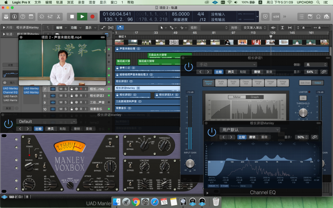Click the Count-in 1234 icon
This screenshot has width=333, height=208.
tap(276, 16)
